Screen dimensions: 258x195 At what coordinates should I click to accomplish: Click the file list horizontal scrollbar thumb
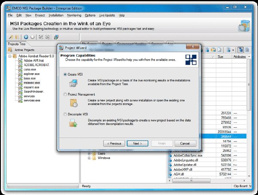[x=191, y=180]
